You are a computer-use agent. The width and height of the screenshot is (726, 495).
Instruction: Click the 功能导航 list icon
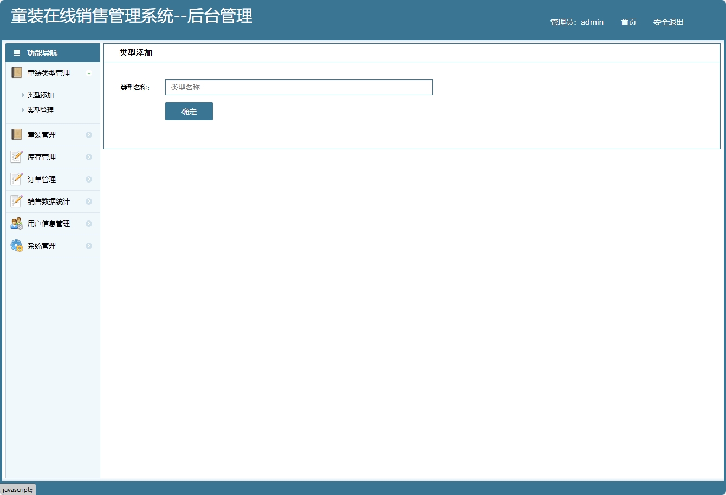[16, 53]
